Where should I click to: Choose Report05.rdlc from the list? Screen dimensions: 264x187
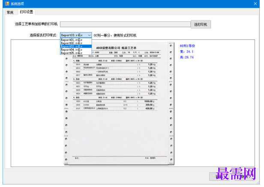(76, 53)
